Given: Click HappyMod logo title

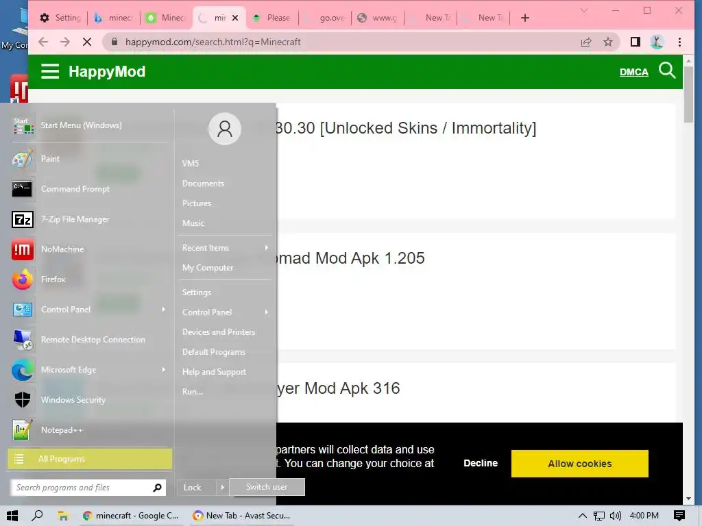Looking at the screenshot, I should 107,71.
